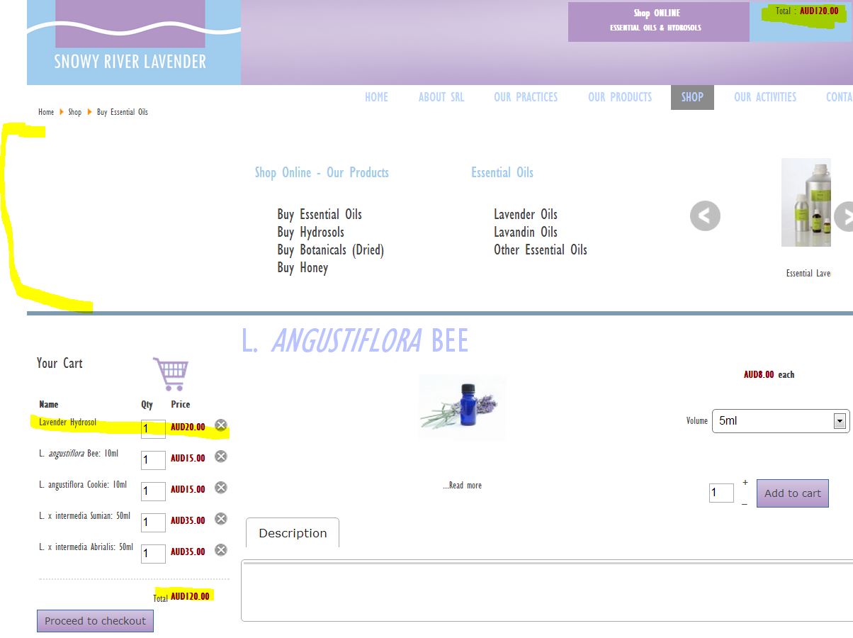
Task: Open the HOME menu item
Action: click(376, 97)
